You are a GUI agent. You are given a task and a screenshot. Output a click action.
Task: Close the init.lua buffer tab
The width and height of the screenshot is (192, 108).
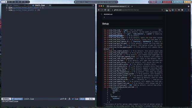[x=50, y=5]
